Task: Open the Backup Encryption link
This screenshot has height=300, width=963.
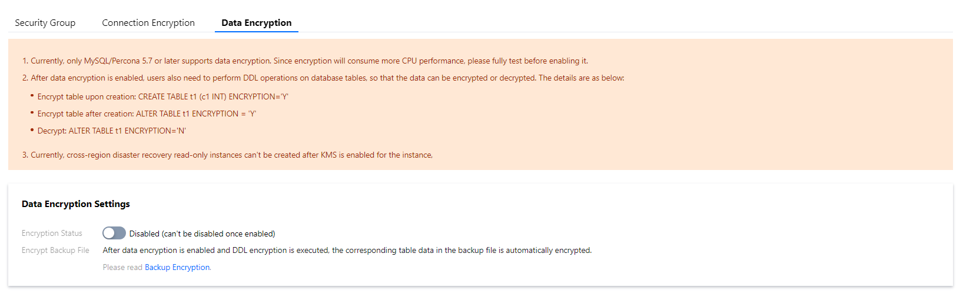Action: (x=177, y=268)
